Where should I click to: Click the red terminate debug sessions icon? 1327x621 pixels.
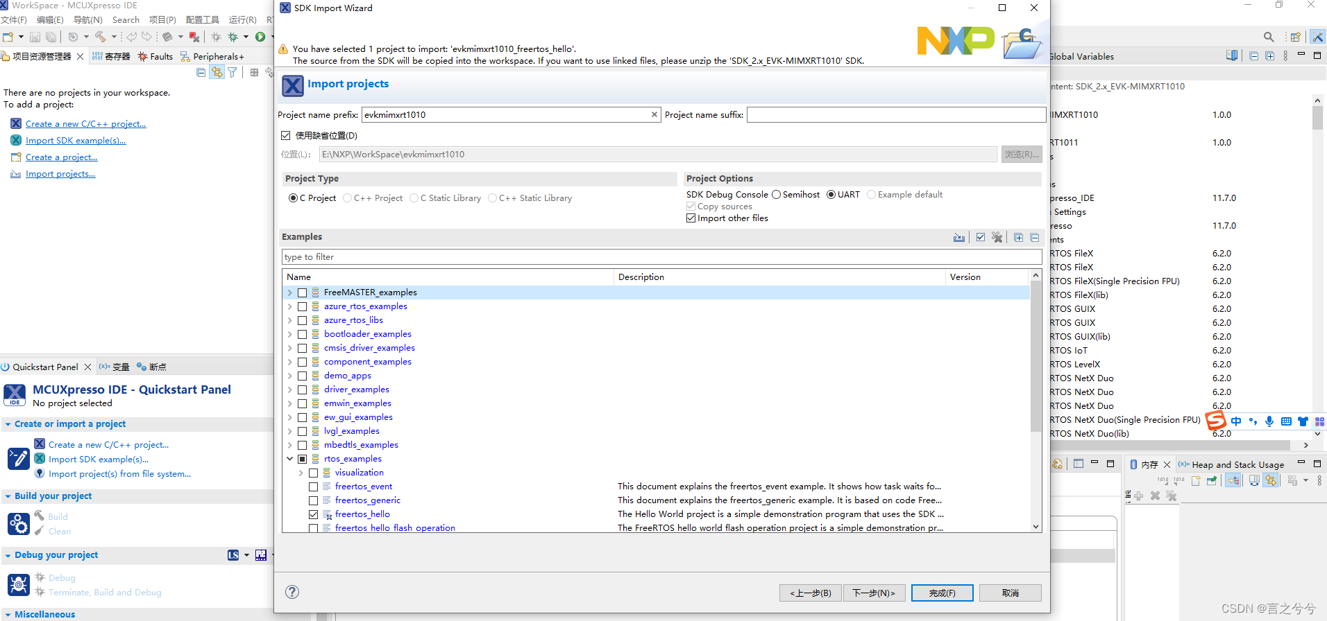[194, 37]
